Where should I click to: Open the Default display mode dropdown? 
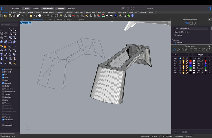[150, 9]
